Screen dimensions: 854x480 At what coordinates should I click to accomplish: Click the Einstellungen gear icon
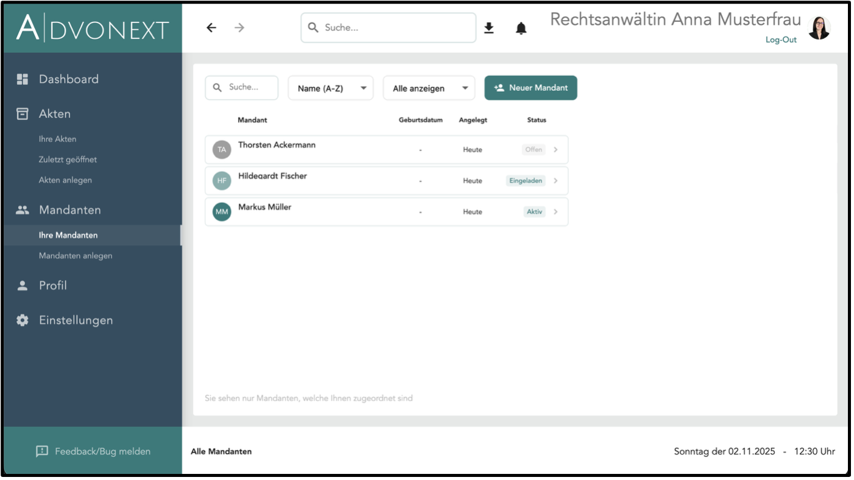(x=23, y=320)
